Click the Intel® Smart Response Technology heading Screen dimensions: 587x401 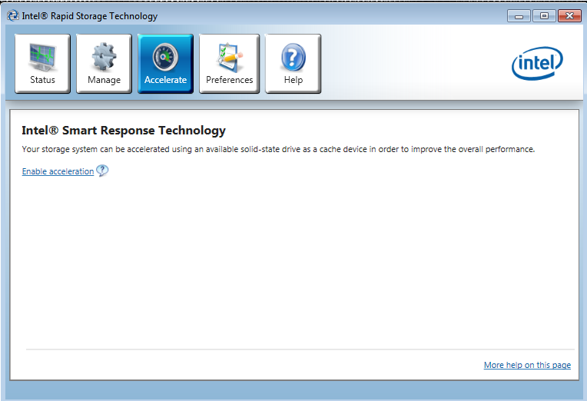(x=124, y=131)
